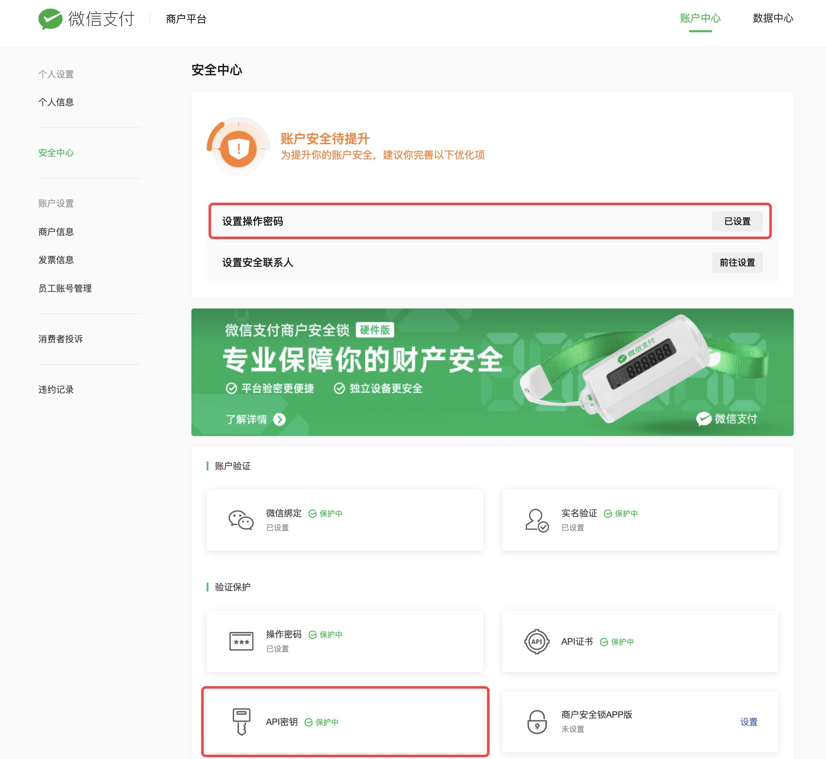Image resolution: width=826 pixels, height=759 pixels.
Task: Click the API certificate circular icon
Action: (x=537, y=641)
